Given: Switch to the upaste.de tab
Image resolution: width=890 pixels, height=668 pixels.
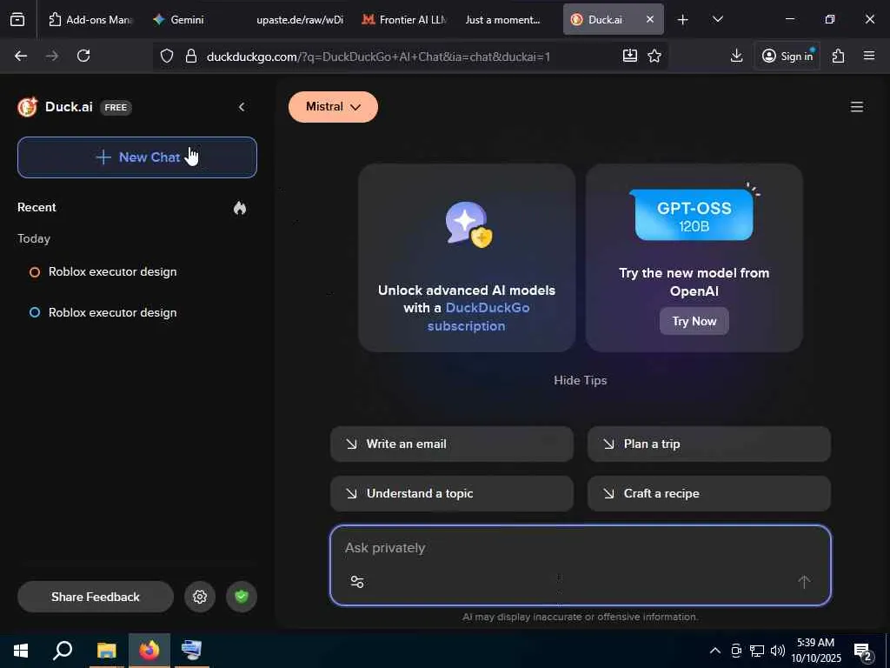Looking at the screenshot, I should coord(299,19).
